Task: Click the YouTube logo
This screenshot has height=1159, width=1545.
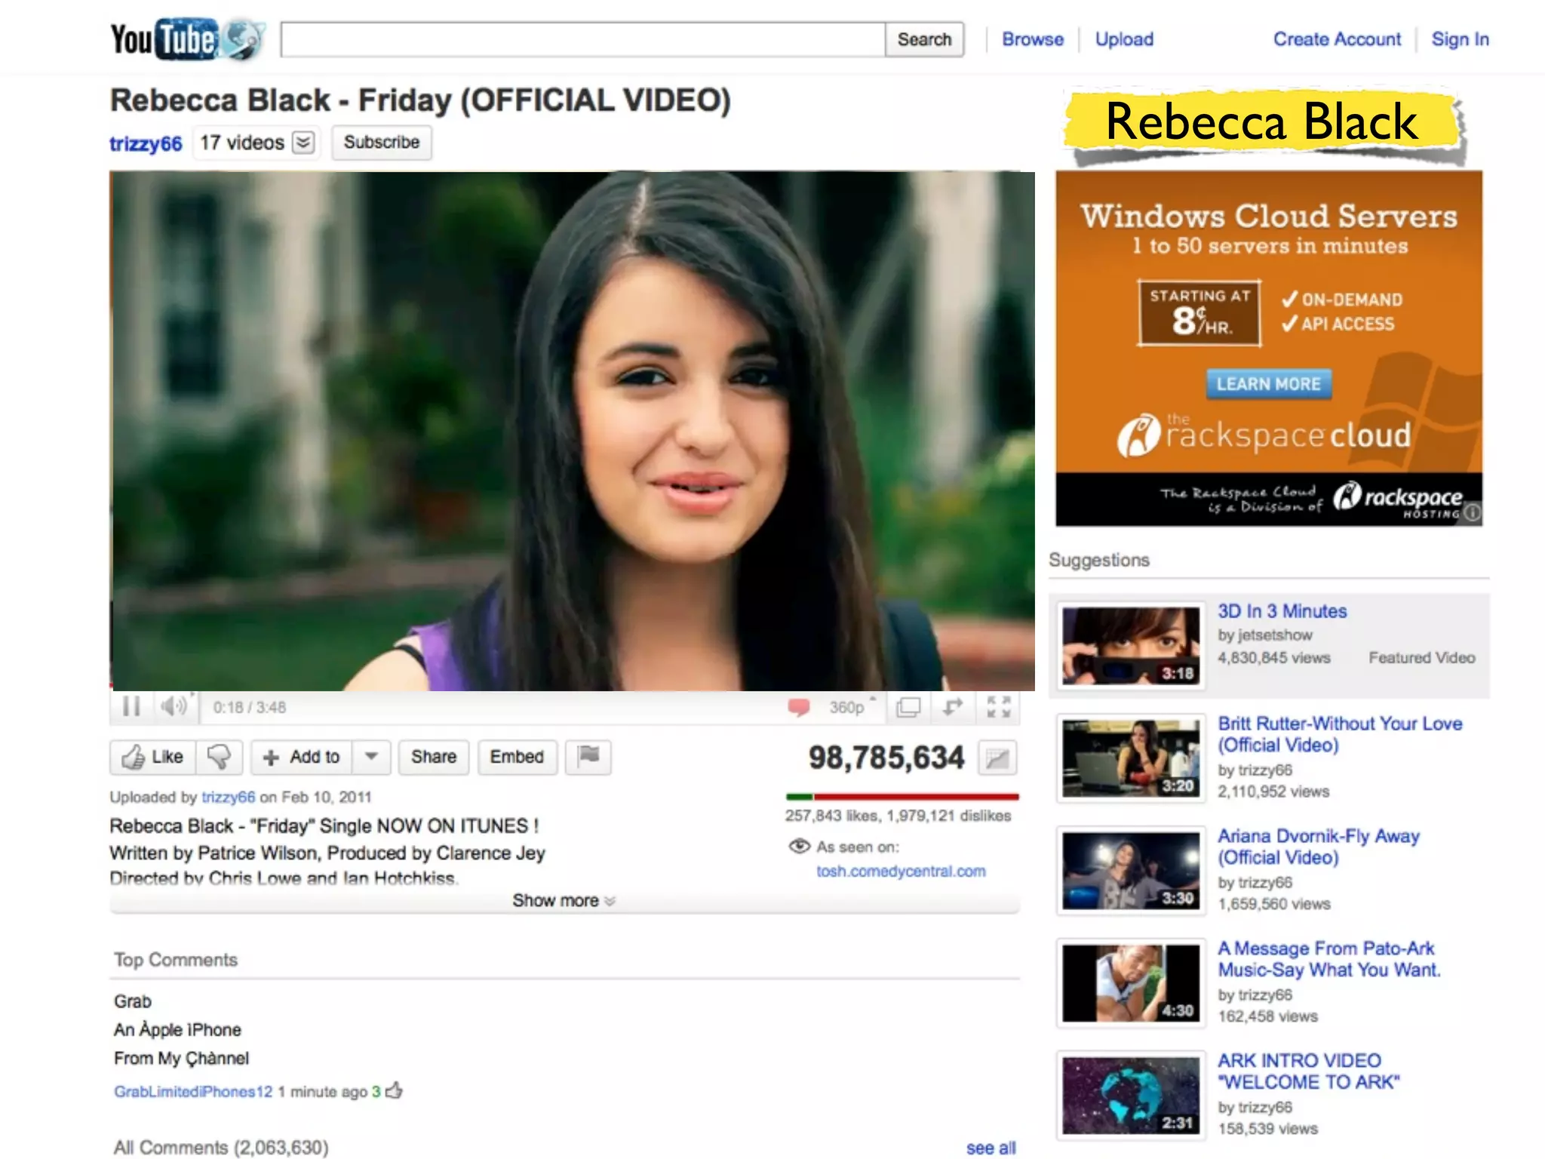Action: [x=188, y=38]
